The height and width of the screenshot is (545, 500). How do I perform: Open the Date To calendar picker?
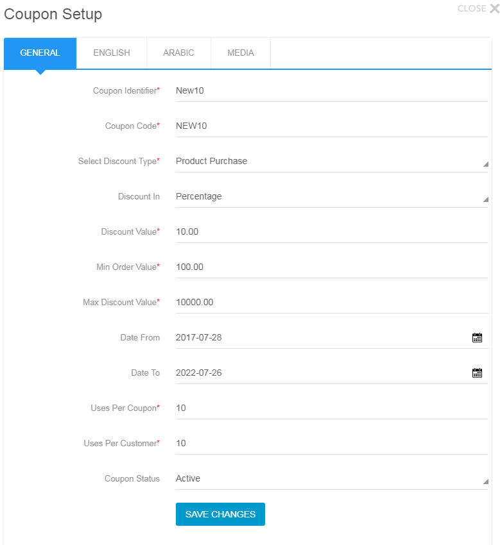477,373
